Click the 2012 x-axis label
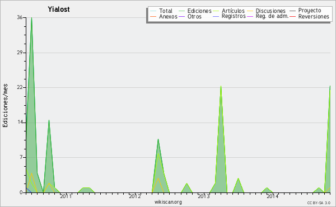The image size is (336, 207). point(135,196)
